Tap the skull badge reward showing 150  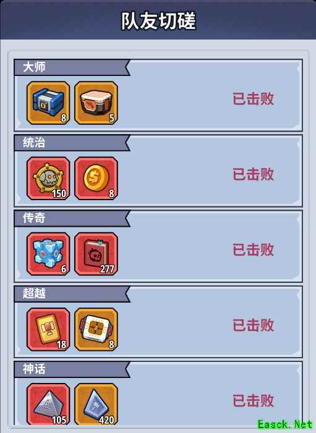tap(48, 179)
